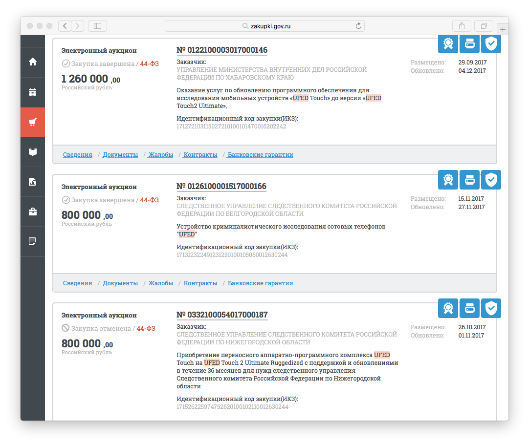
Task: Go back with Safari's back arrow
Action: click(x=65, y=26)
